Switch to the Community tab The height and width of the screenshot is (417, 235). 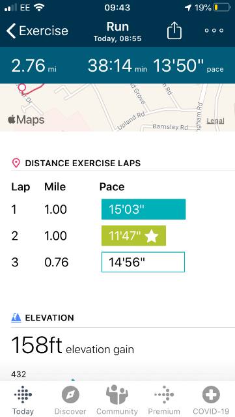click(x=117, y=400)
